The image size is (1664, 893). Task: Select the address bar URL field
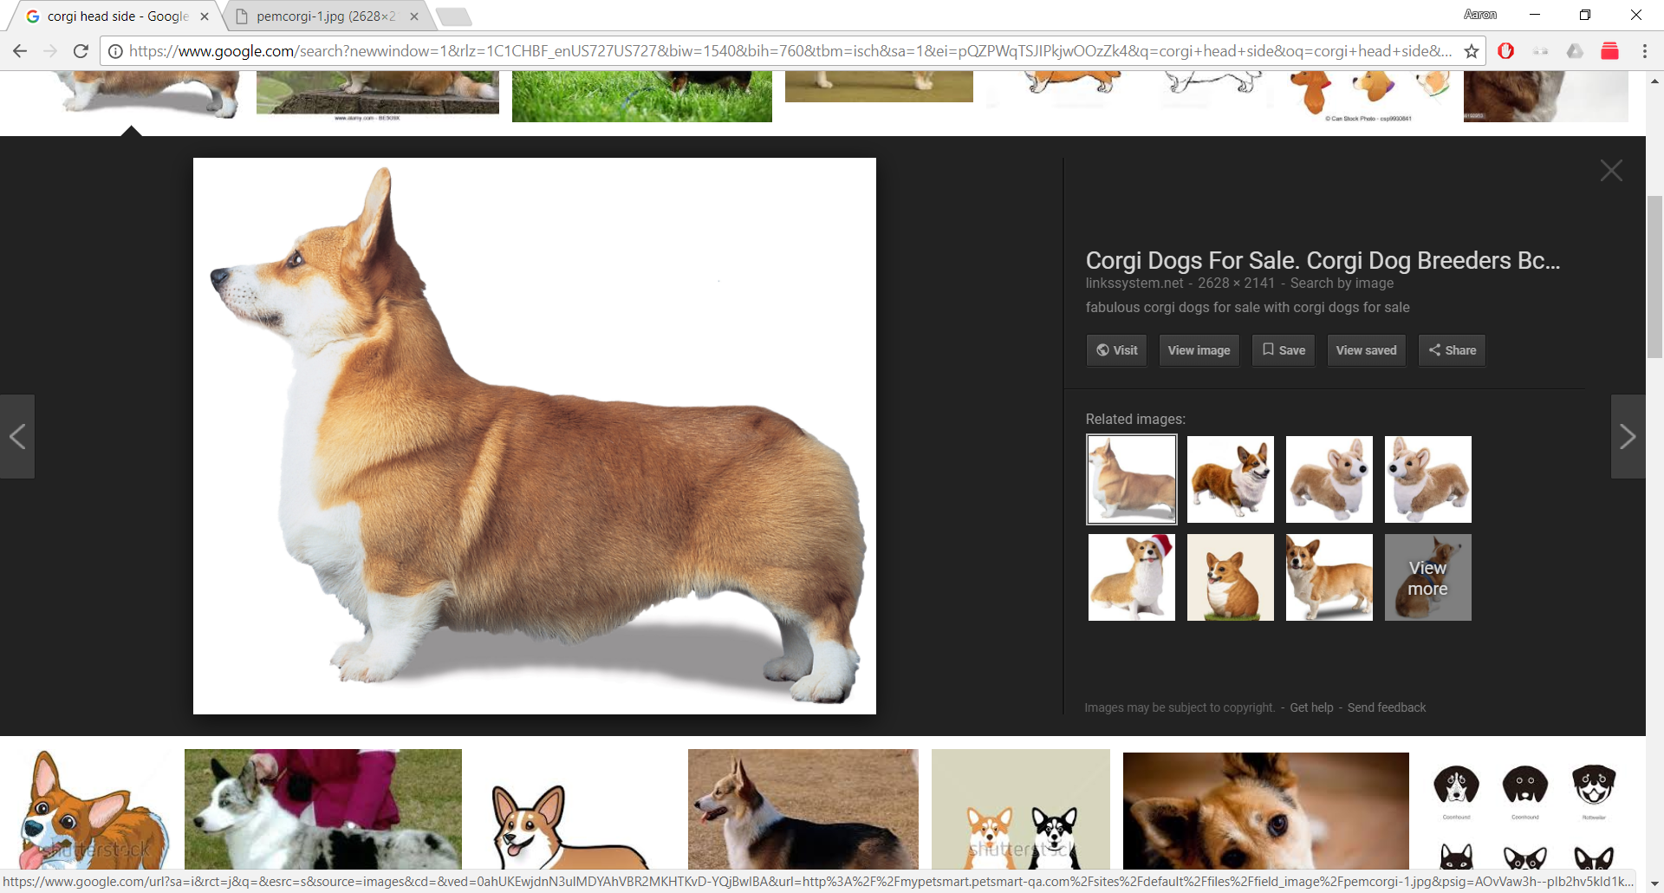790,51
